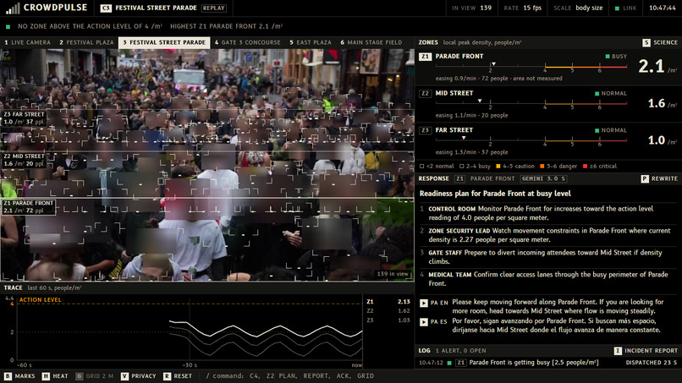682x383 pixels.
Task: Click the SCALE body size setting
Action: click(x=578, y=8)
